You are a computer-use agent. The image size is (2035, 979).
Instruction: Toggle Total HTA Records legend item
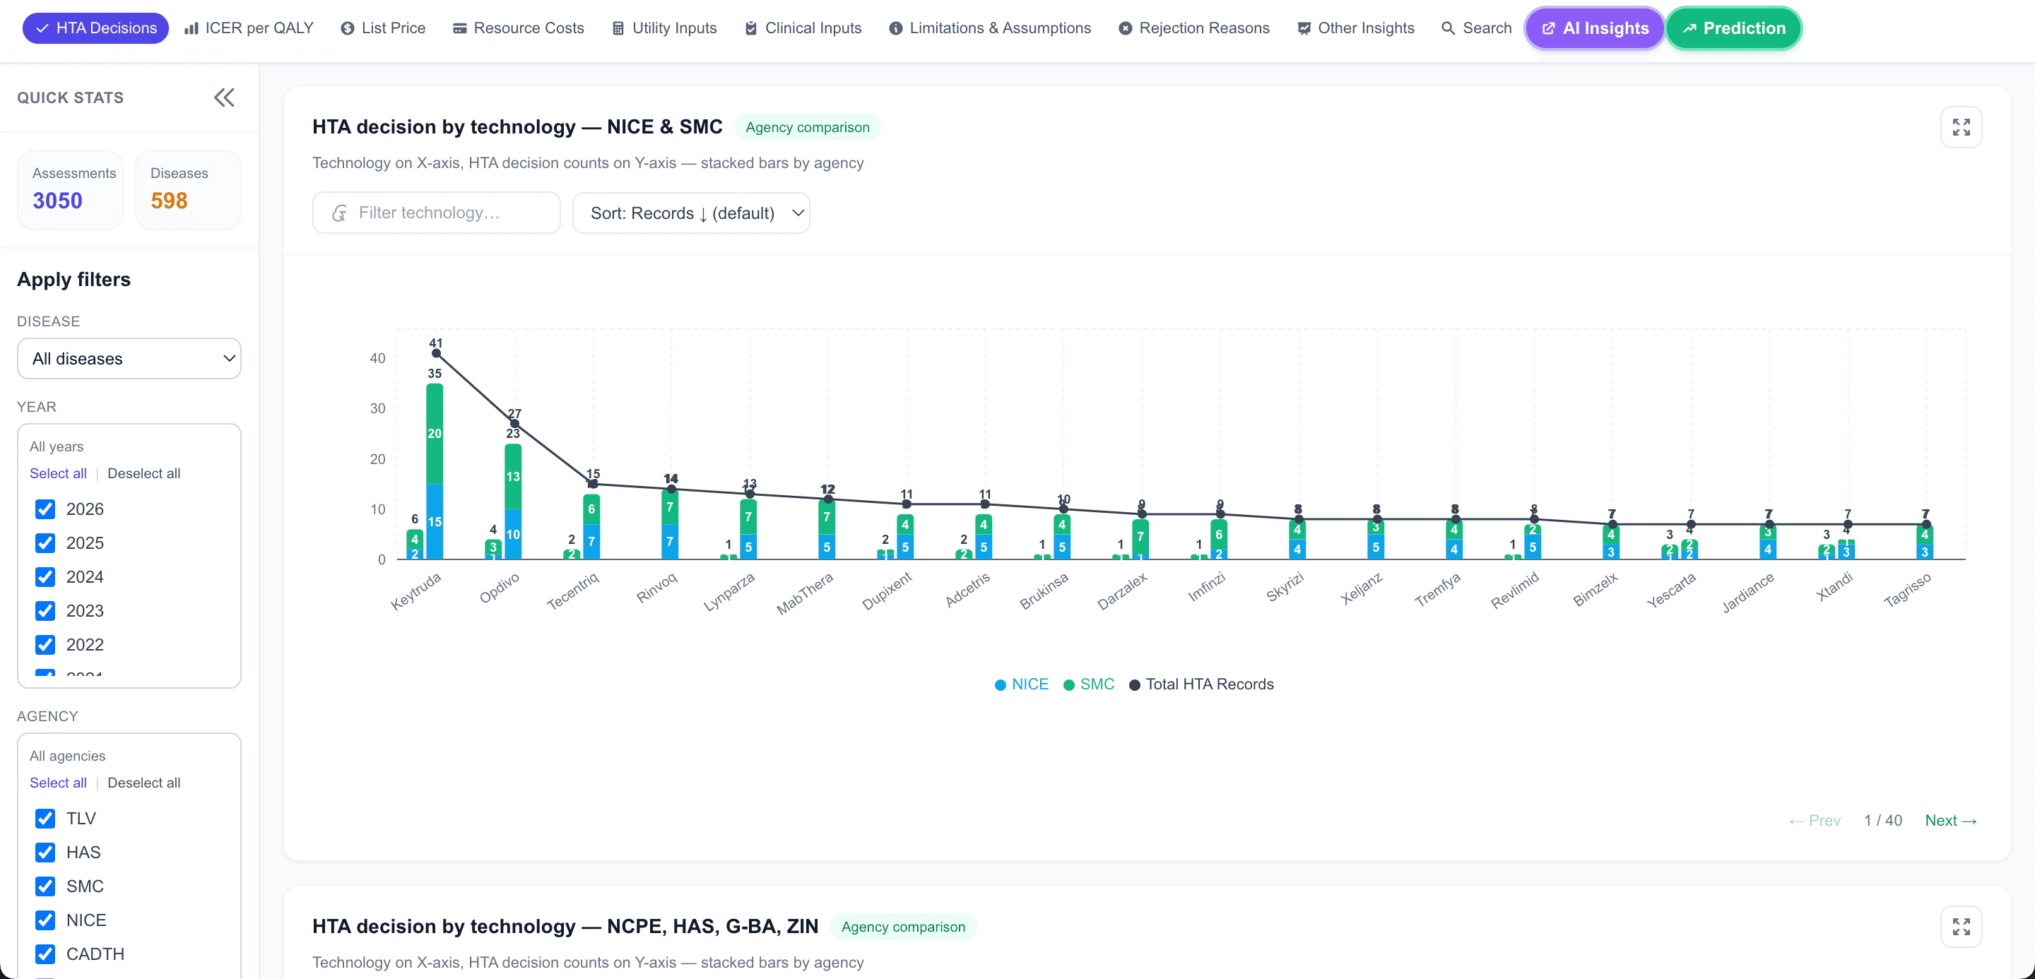tap(1201, 684)
